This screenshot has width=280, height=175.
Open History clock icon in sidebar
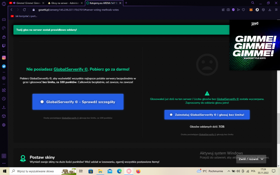(x=4, y=99)
